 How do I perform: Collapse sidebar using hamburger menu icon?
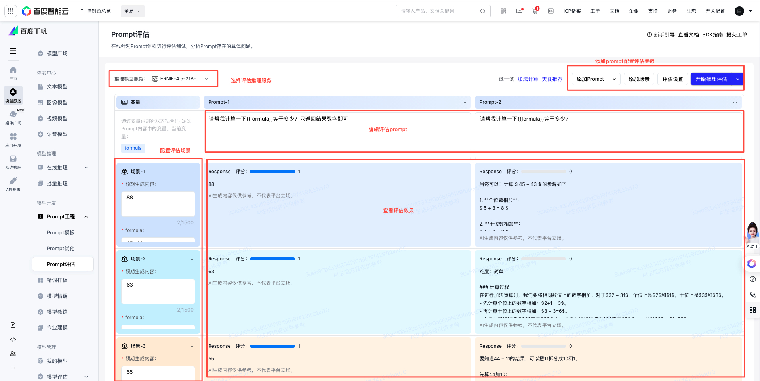(13, 51)
